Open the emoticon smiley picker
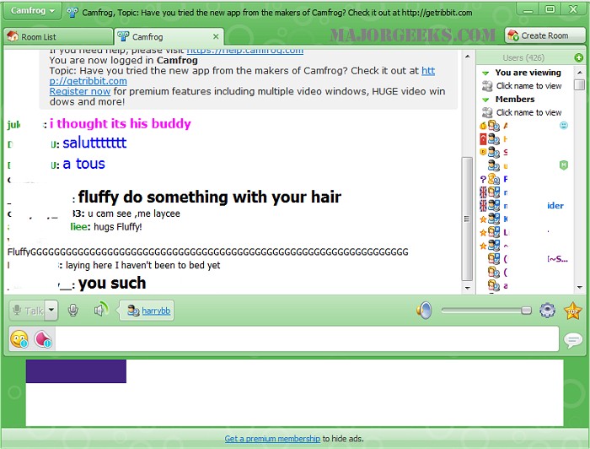Screen dimensions: 590x449 point(19,339)
